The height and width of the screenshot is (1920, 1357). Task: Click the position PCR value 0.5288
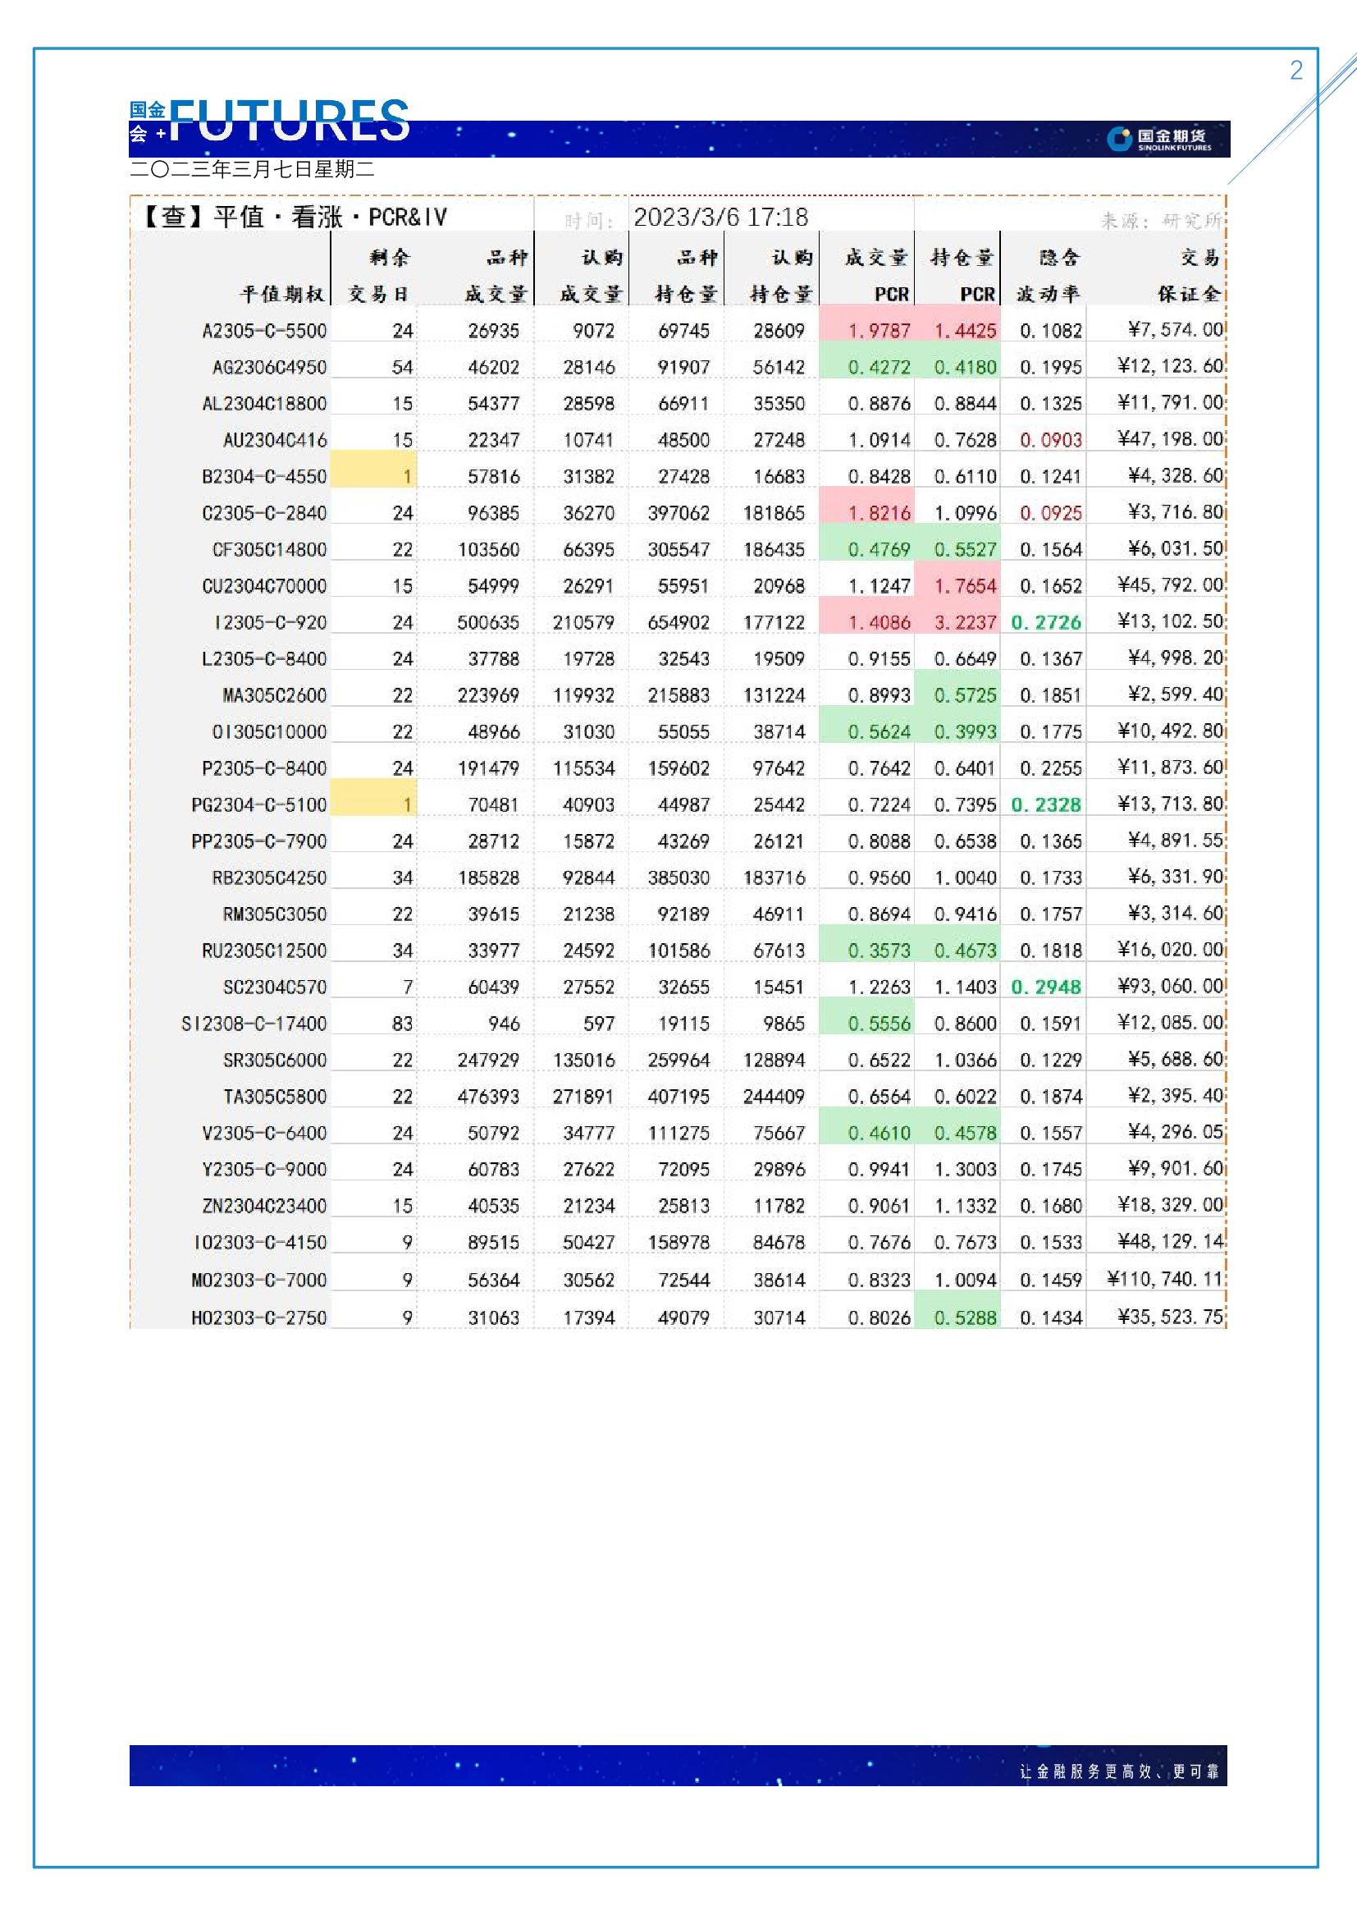coord(965,1318)
